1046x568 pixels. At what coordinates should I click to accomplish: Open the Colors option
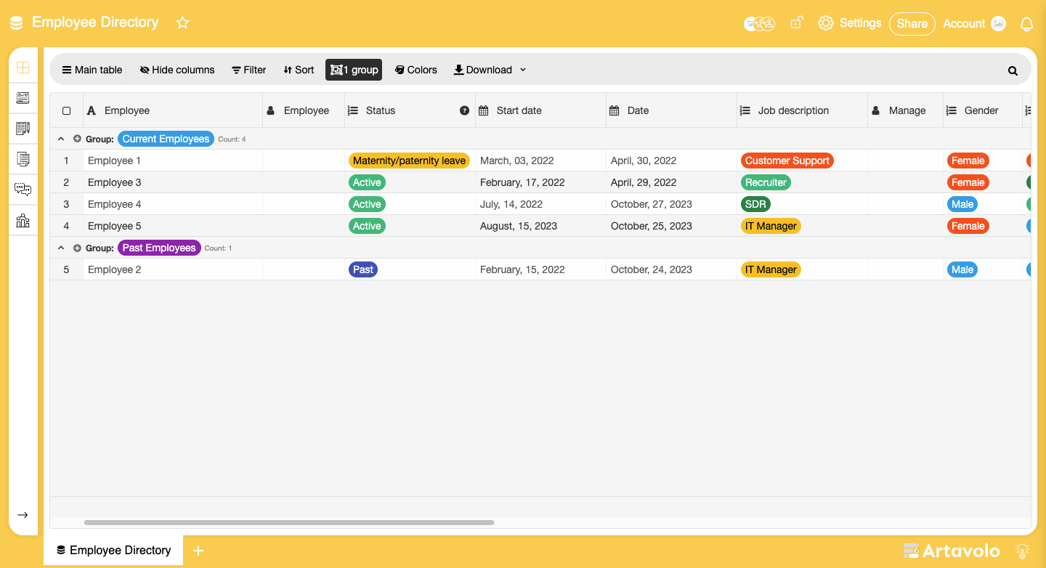click(416, 70)
